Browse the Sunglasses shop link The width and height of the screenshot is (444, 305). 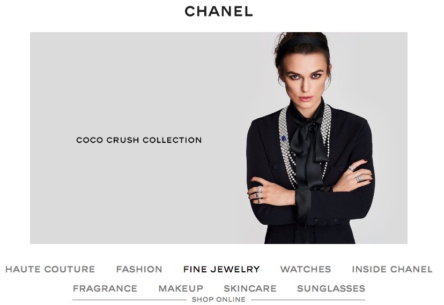pyautogui.click(x=331, y=288)
